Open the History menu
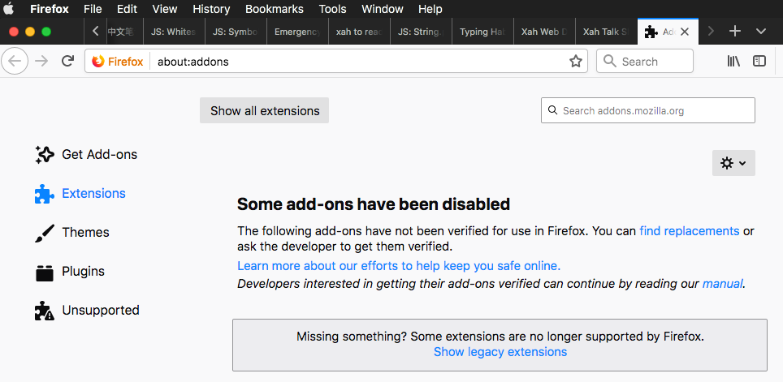This screenshot has height=382, width=783. [211, 9]
